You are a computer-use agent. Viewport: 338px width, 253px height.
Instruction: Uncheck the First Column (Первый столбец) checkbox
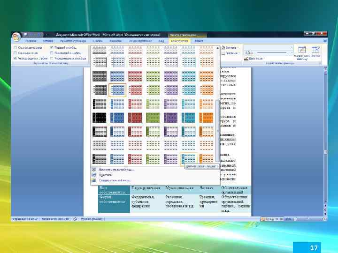coord(52,47)
